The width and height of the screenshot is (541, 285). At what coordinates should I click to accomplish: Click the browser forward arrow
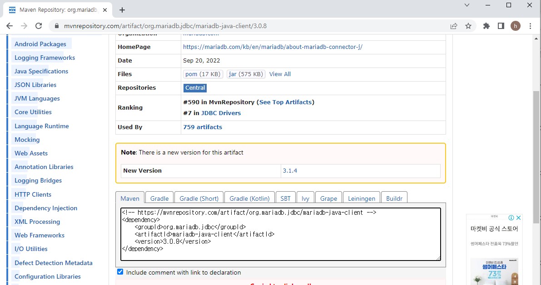[24, 26]
